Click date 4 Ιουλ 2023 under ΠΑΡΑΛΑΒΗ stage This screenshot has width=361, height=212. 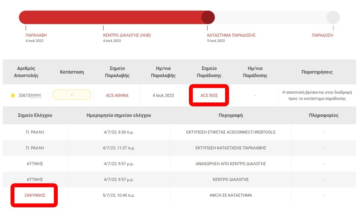pyautogui.click(x=34, y=41)
